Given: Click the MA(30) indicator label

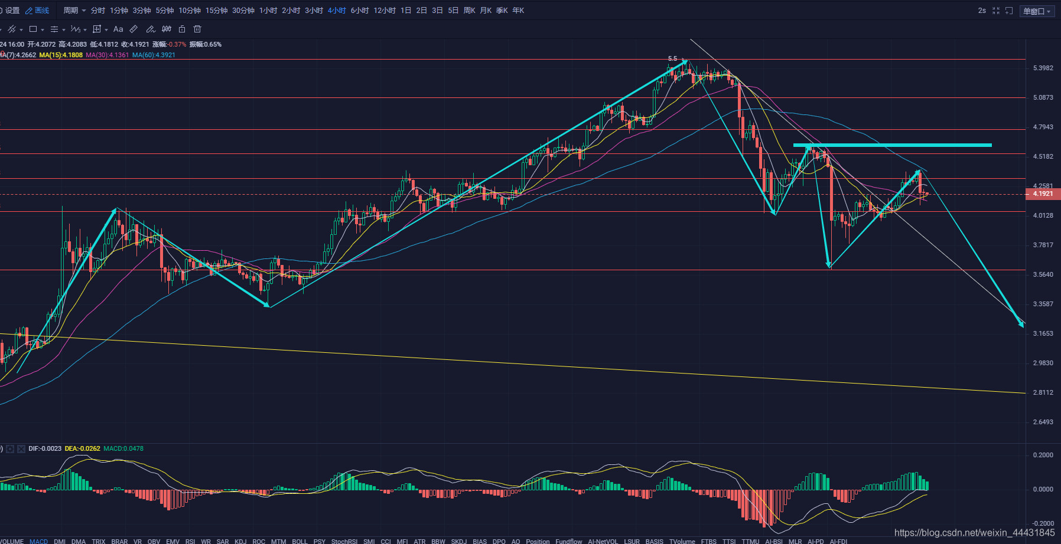Looking at the screenshot, I should [x=107, y=55].
